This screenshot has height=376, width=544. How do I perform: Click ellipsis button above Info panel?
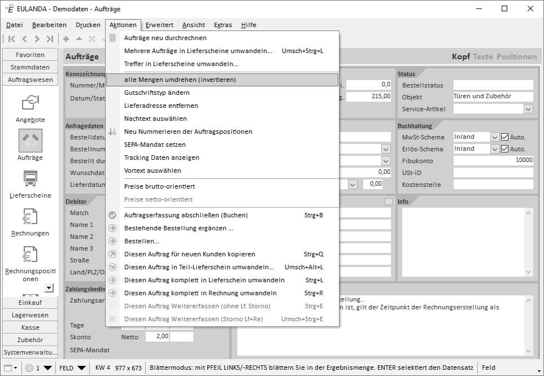coord(389,202)
